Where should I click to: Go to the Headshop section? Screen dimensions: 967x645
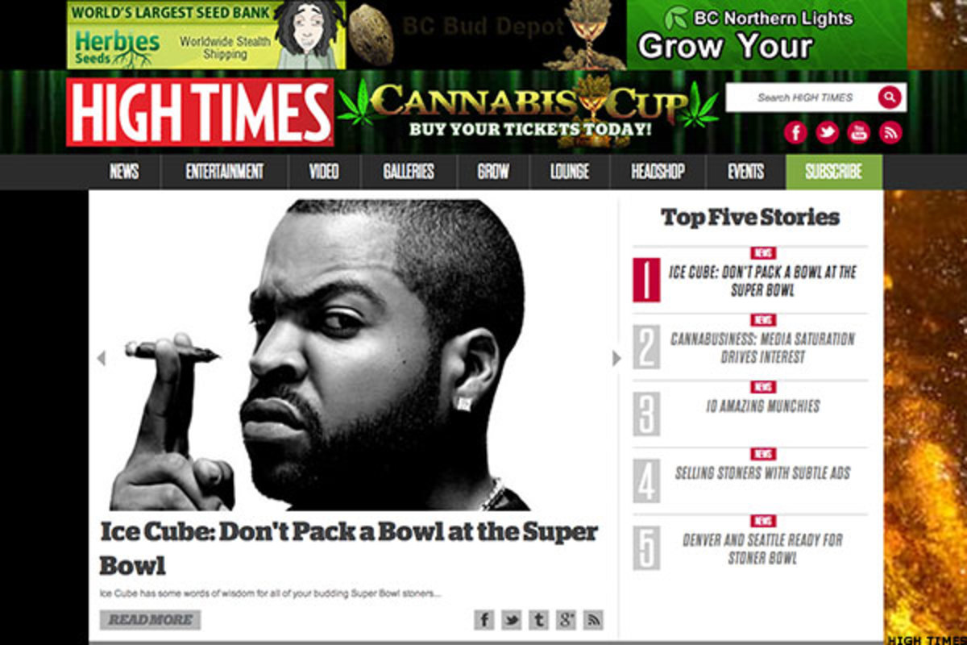coord(658,172)
